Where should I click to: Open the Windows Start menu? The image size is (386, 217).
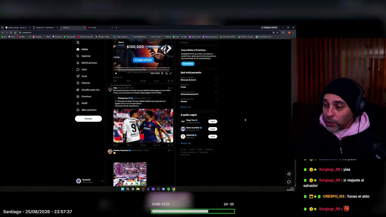point(122,189)
